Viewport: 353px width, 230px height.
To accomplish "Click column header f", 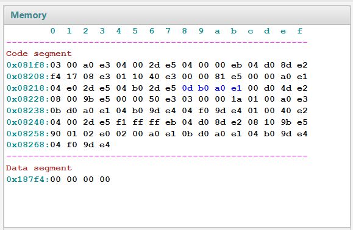I will (299, 31).
